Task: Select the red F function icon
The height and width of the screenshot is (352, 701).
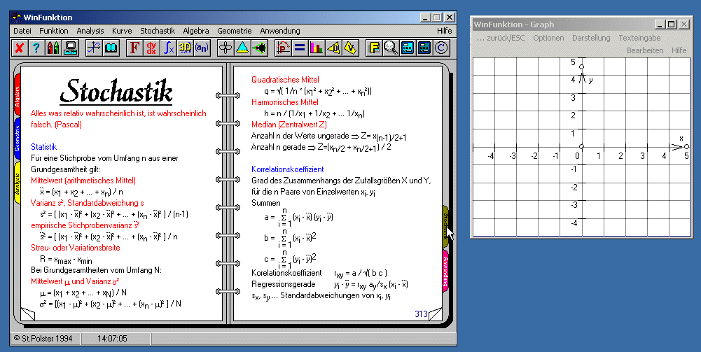Action: [134, 48]
